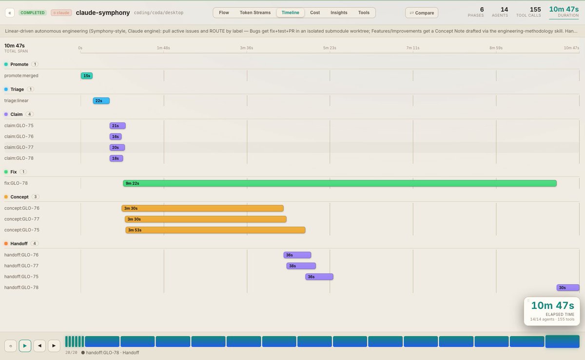Click the concept:GLO-75 row label

pos(22,230)
